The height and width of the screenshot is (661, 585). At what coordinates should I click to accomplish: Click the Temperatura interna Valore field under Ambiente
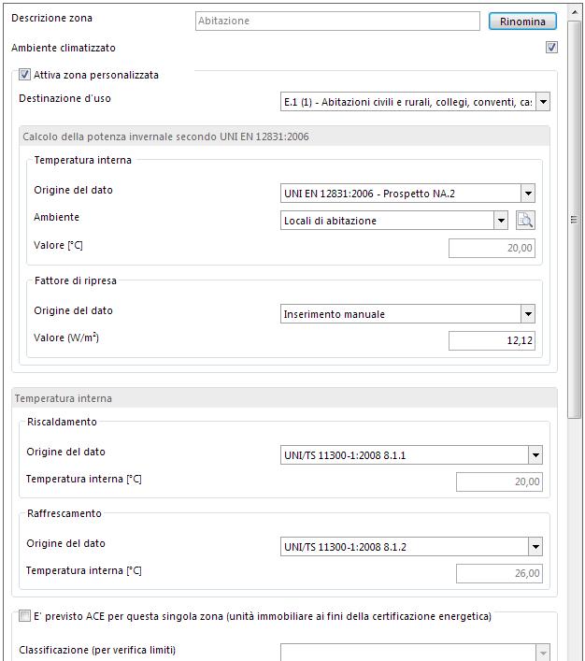coord(492,248)
